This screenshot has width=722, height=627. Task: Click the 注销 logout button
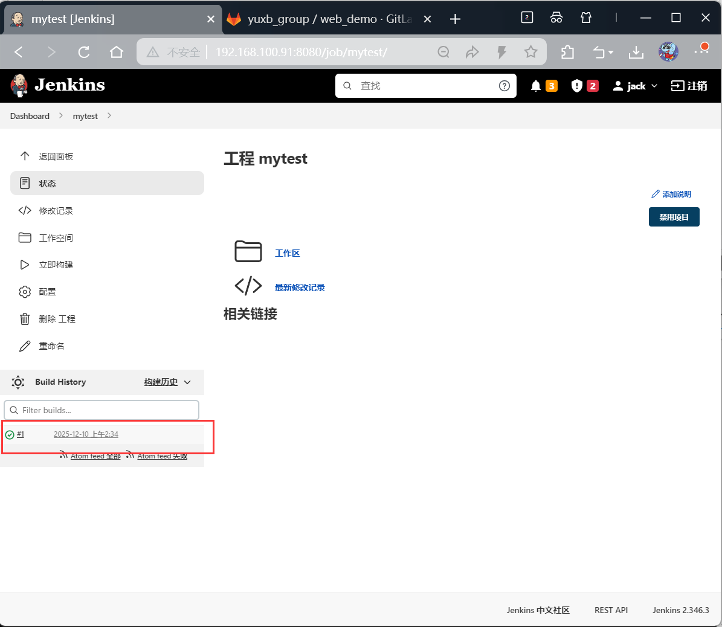[689, 86]
